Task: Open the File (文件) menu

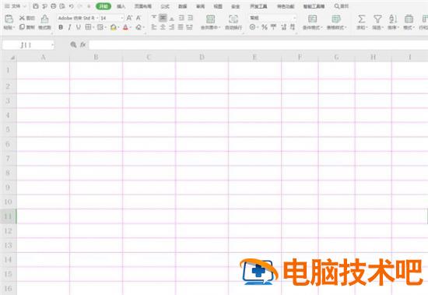Action: 15,6
